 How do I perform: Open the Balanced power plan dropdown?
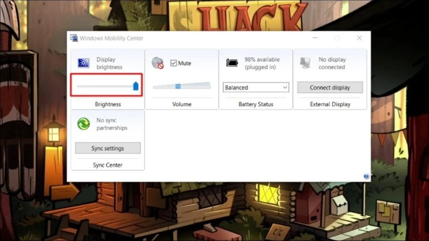tap(256, 88)
